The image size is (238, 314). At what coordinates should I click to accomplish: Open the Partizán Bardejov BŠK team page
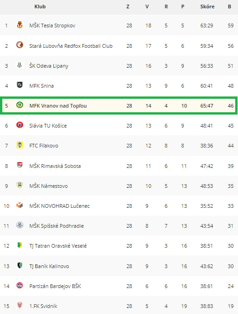click(x=55, y=286)
